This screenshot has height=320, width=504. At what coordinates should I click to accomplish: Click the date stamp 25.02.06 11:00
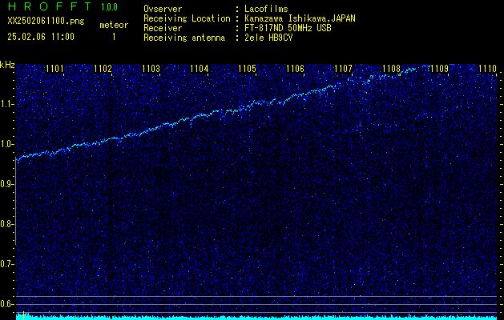41,37
